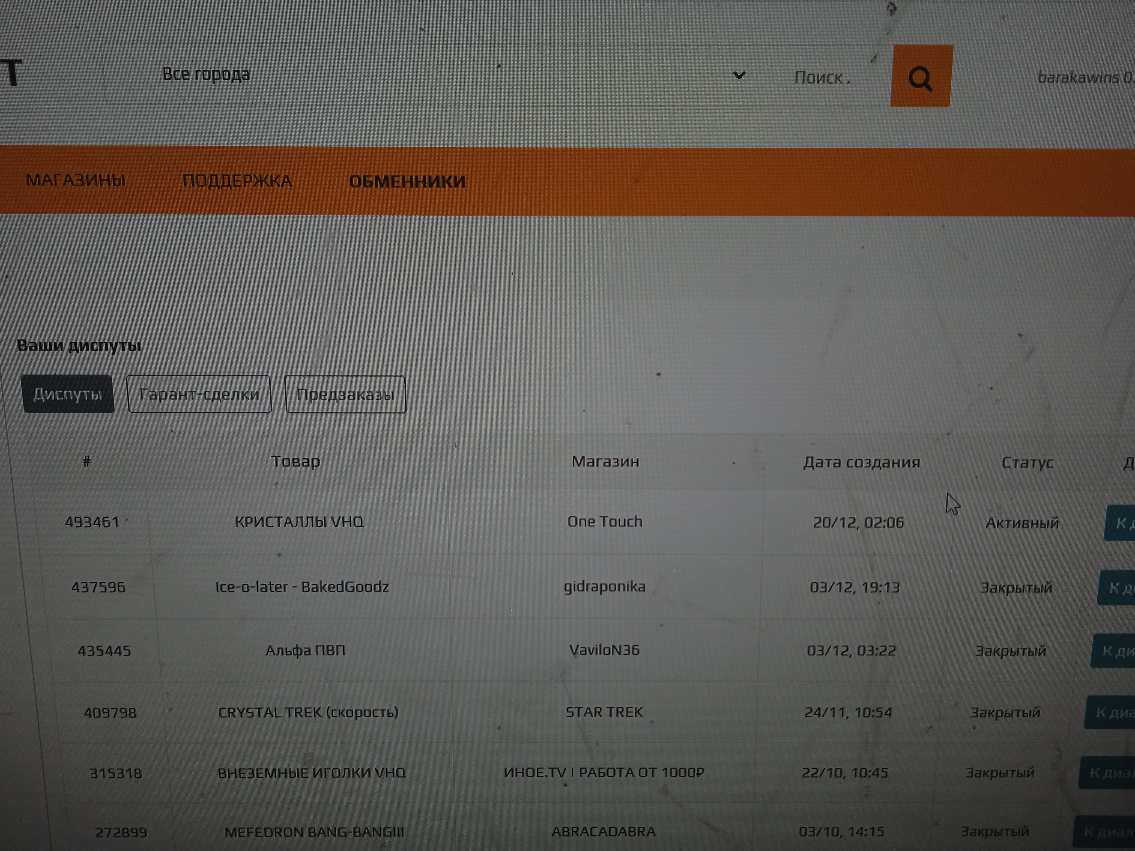Screen dimensions: 1135x851
Task: Click dispute number 493461
Action: (x=92, y=522)
